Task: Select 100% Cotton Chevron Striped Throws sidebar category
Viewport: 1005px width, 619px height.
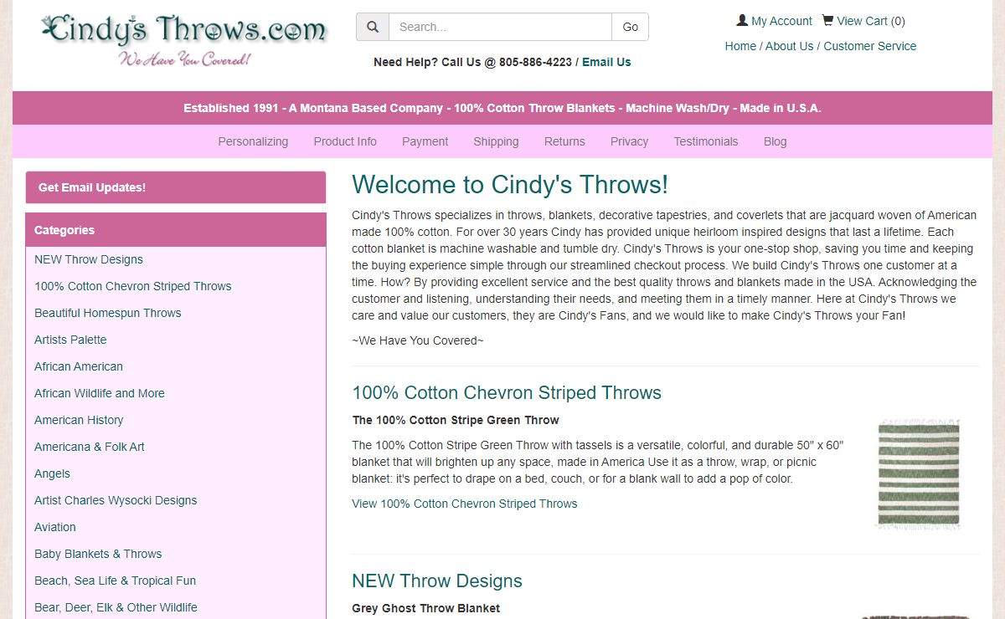Action: (x=133, y=286)
